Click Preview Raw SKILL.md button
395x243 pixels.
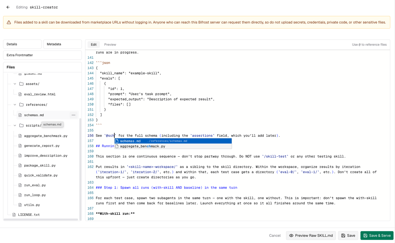click(x=311, y=236)
